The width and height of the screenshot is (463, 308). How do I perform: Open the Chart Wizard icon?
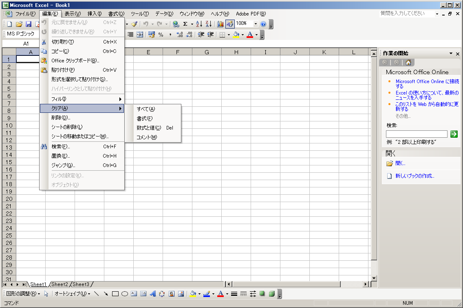[220, 24]
